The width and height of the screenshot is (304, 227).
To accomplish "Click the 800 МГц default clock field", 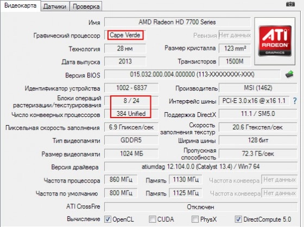I will tap(121, 193).
